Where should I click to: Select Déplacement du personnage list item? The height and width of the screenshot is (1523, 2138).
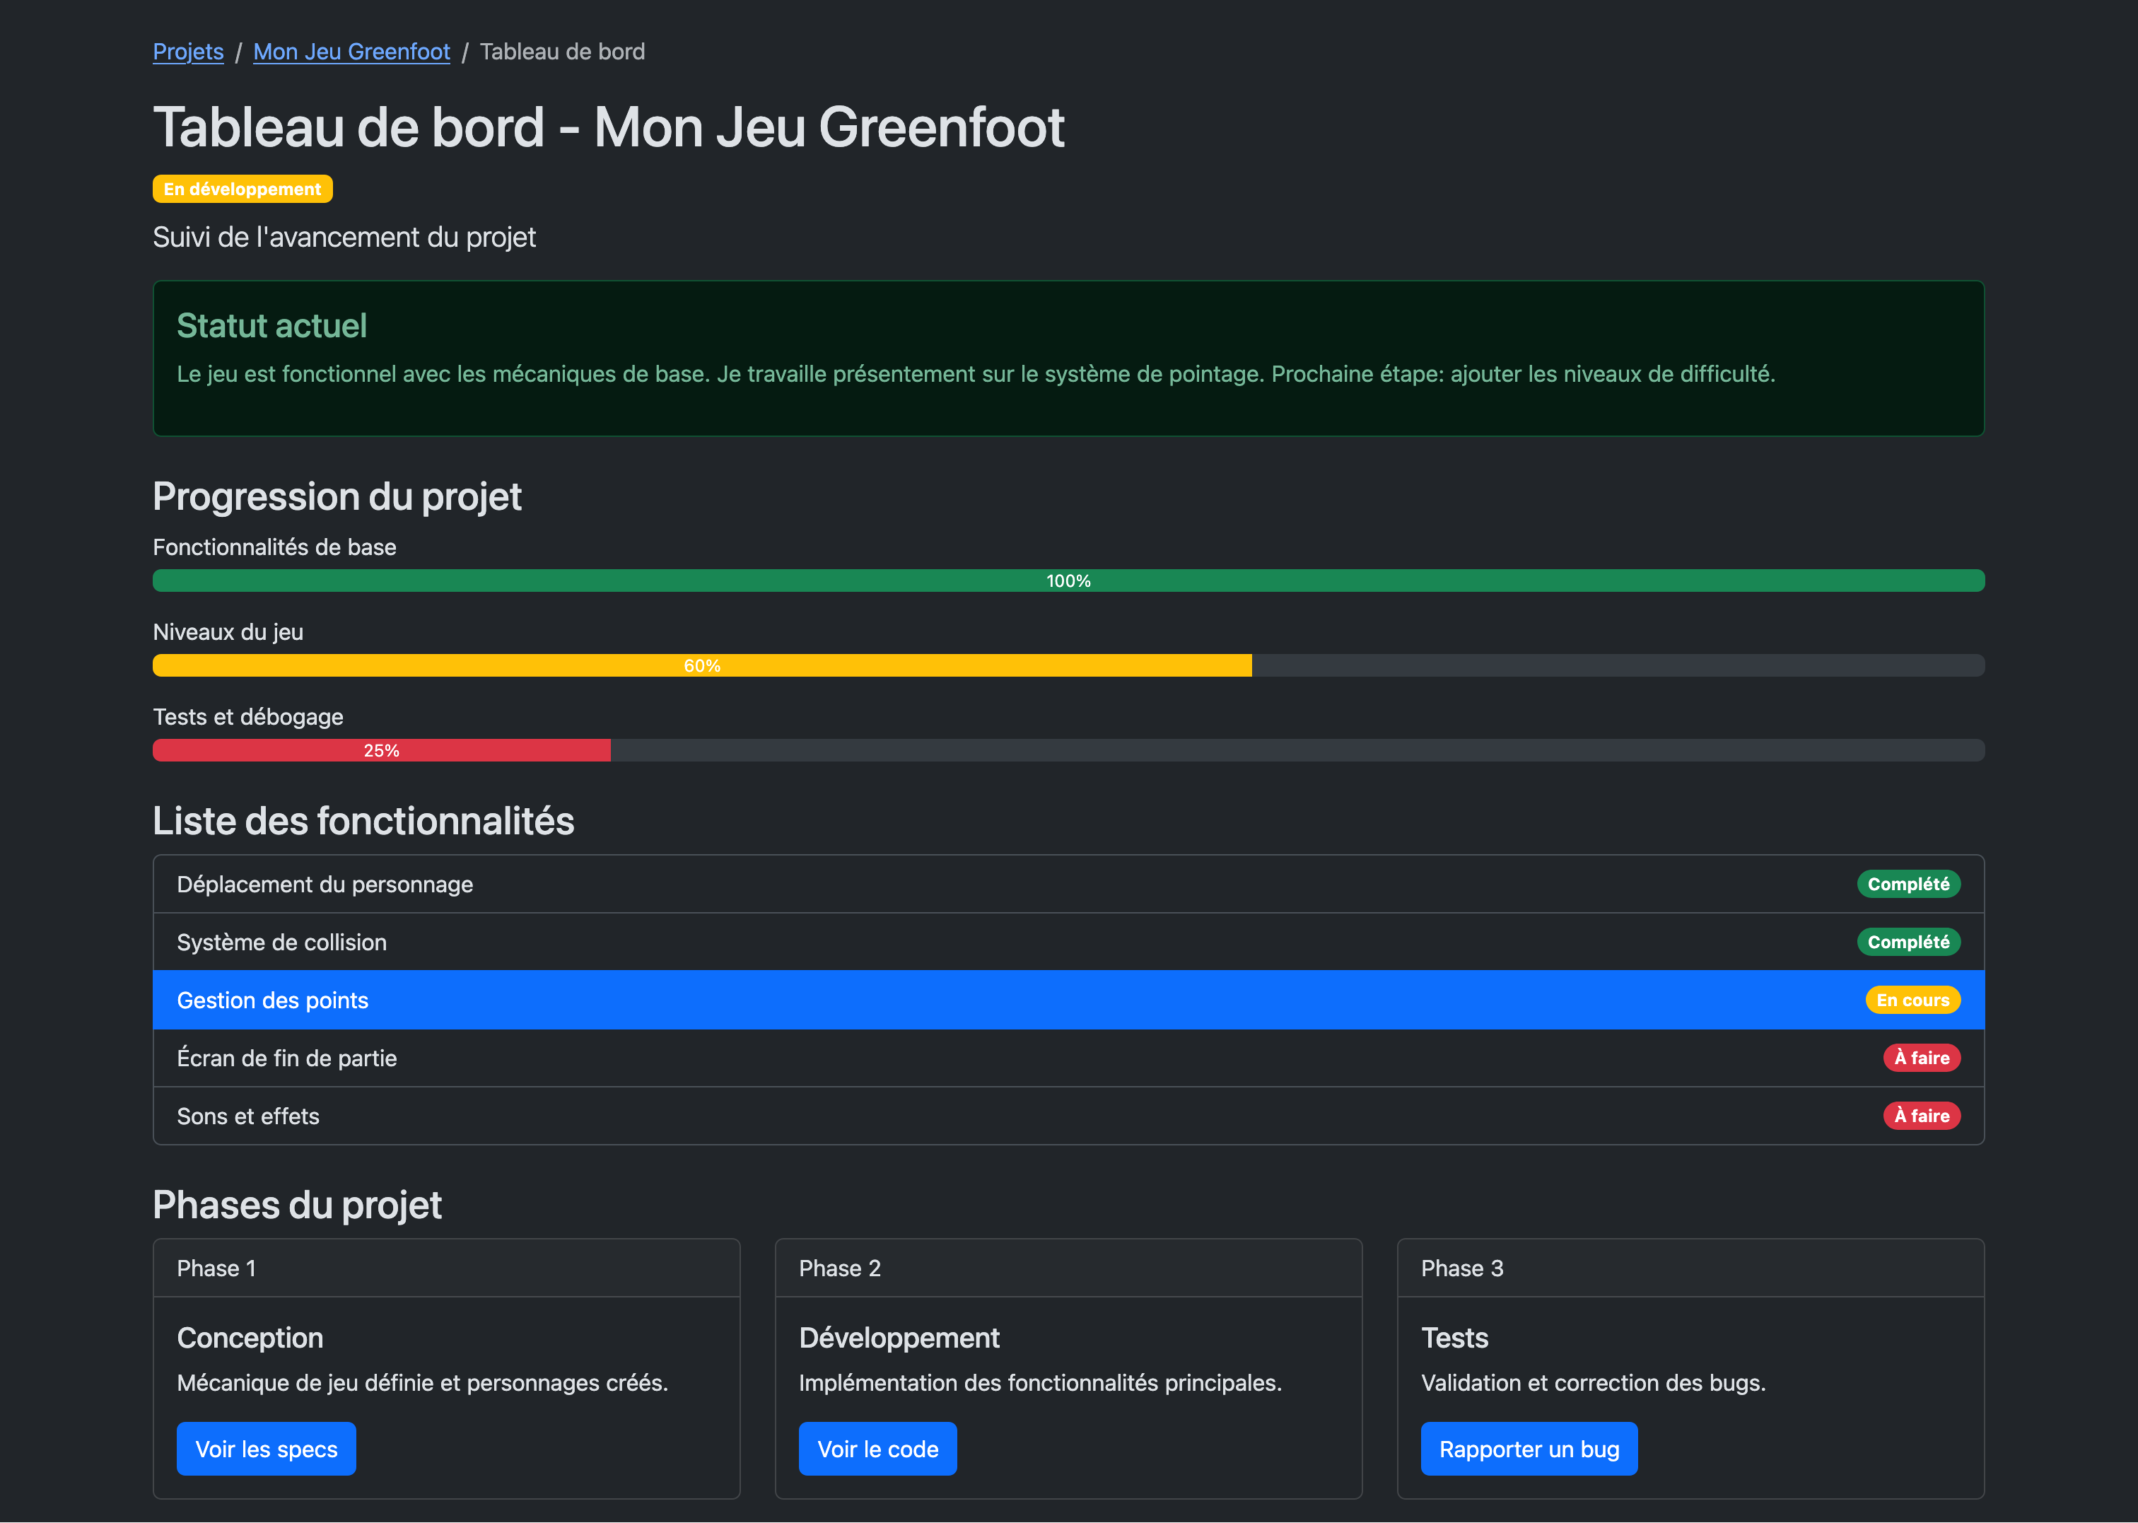tap(325, 885)
